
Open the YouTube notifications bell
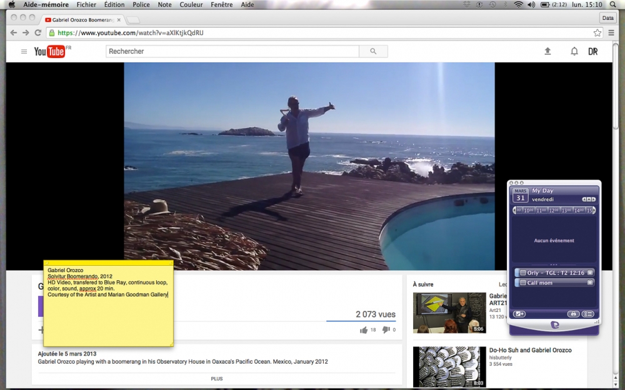coord(574,52)
